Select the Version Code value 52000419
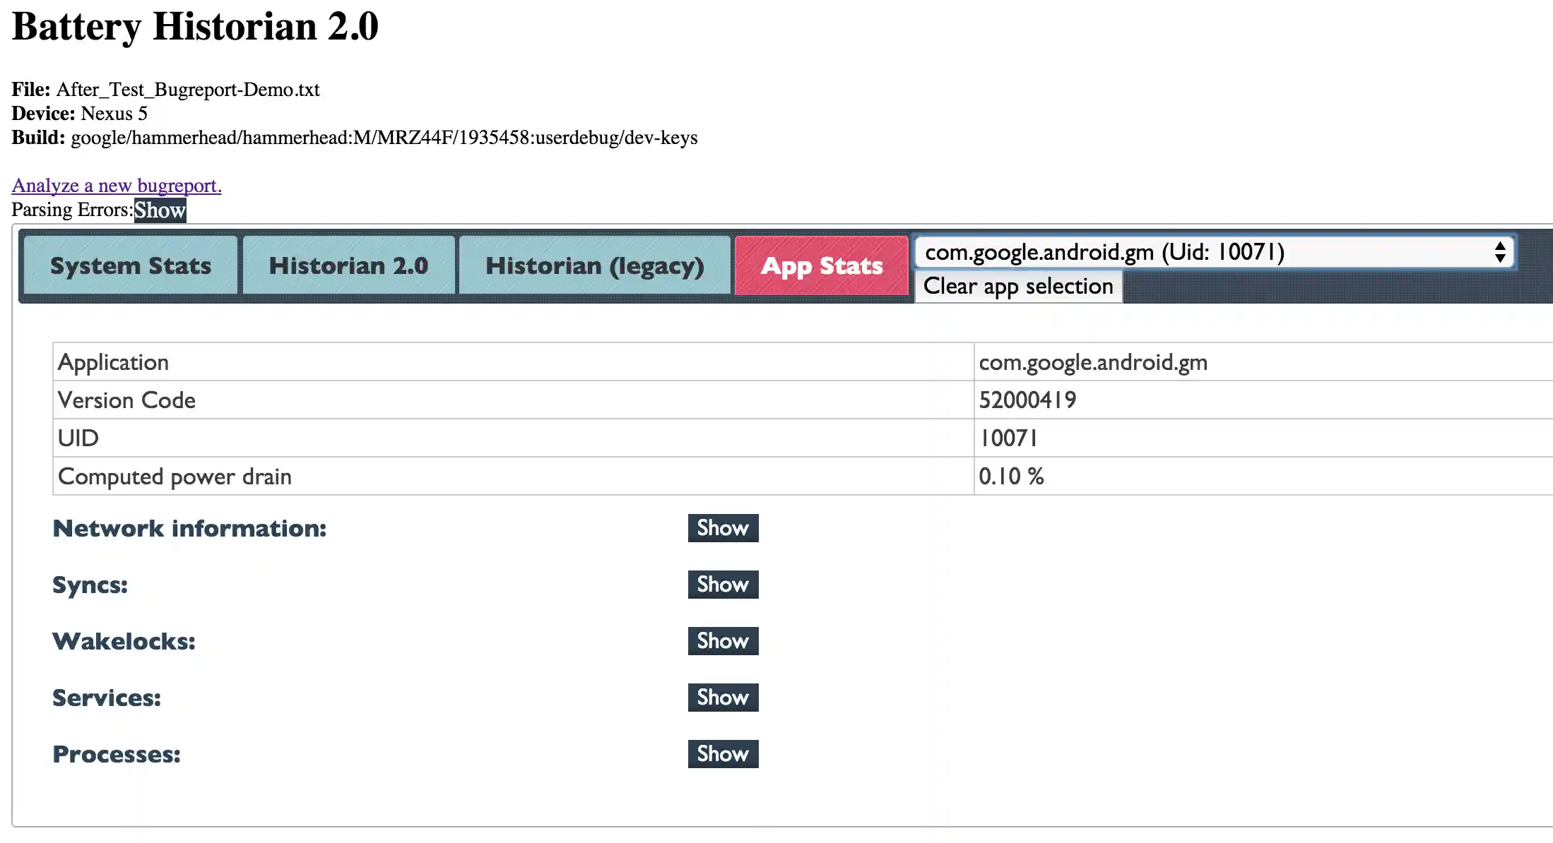Viewport: 1553px width, 843px height. 1027,400
